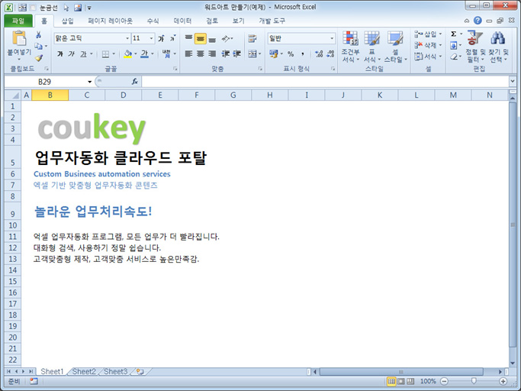The width and height of the screenshot is (521, 391).
Task: Open text orientation options
Action: pos(227,39)
